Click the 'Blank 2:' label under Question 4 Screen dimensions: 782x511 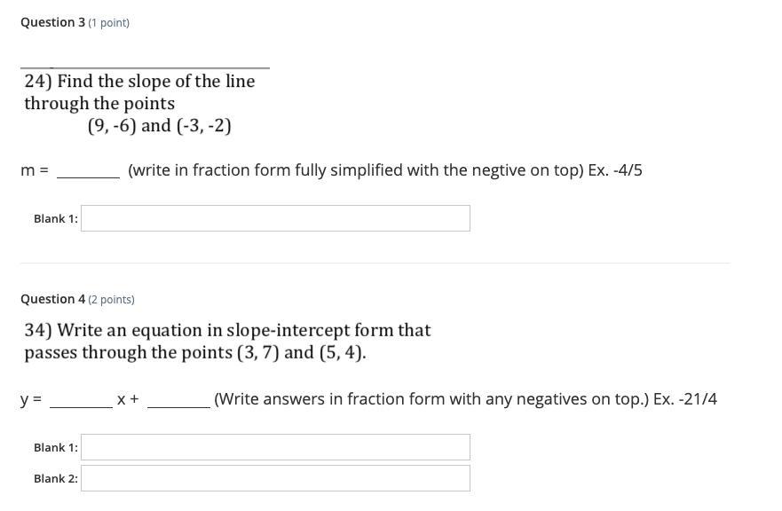click(x=56, y=478)
